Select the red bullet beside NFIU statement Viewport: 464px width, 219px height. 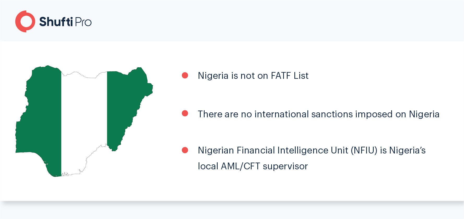185,150
